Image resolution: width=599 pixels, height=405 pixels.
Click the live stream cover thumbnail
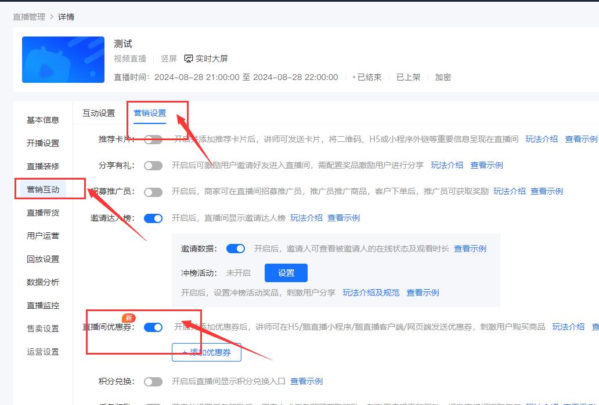[x=63, y=60]
